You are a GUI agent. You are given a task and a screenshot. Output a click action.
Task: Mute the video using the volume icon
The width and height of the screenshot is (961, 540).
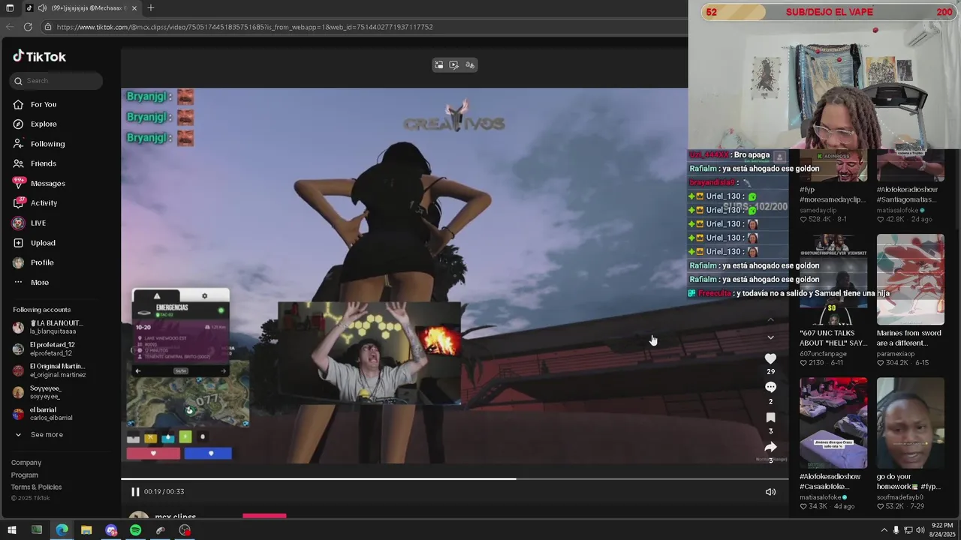pos(770,492)
